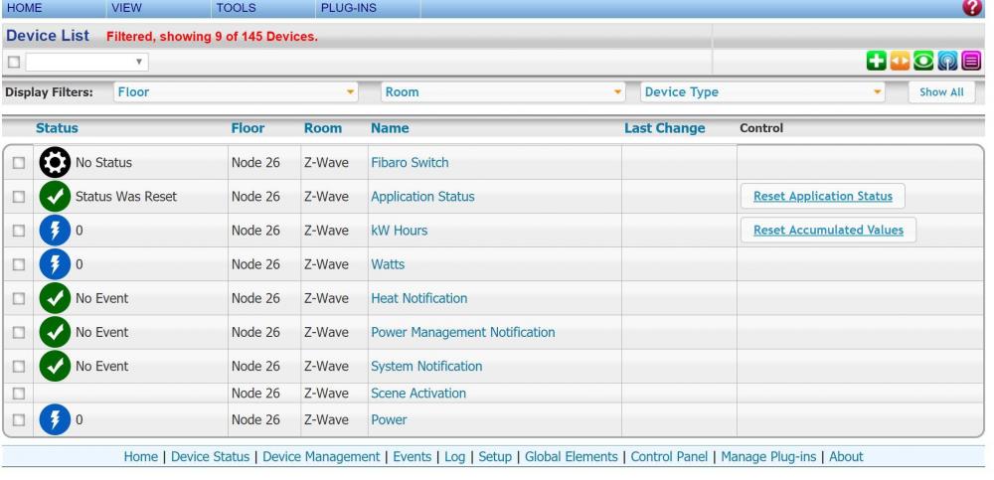Click the green plus add device icon
The width and height of the screenshot is (994, 480).
[x=875, y=62]
